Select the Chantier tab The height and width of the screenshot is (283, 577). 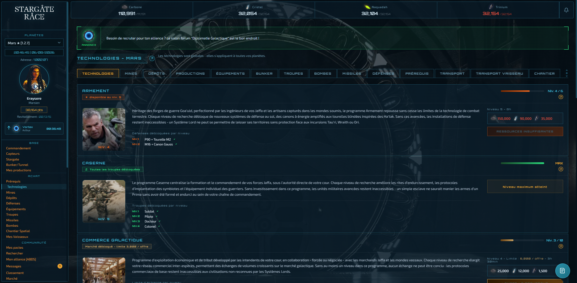pyautogui.click(x=544, y=73)
